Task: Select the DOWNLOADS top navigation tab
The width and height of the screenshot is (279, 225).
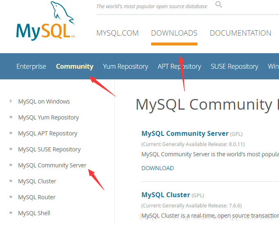Action: click(174, 33)
